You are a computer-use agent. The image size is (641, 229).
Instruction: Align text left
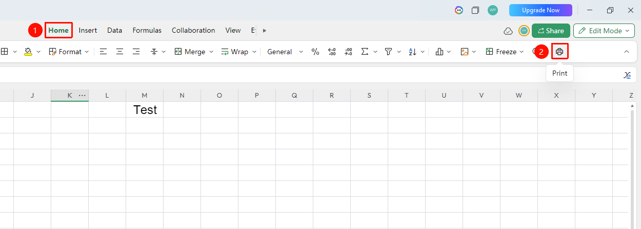point(104,52)
